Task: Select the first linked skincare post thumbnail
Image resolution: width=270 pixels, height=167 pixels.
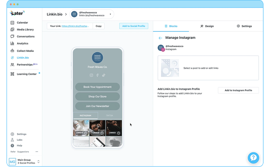Action: (81, 128)
